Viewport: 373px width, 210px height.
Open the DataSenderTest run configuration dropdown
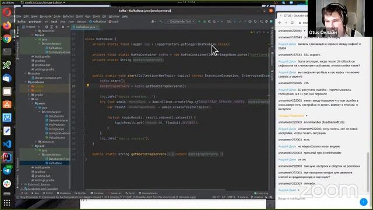(x=181, y=22)
